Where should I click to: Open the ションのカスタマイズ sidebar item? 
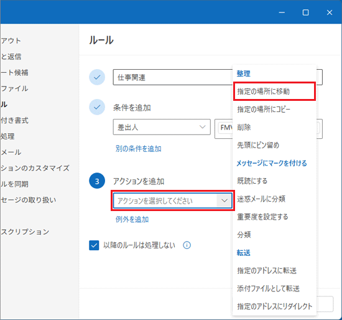click(x=35, y=168)
